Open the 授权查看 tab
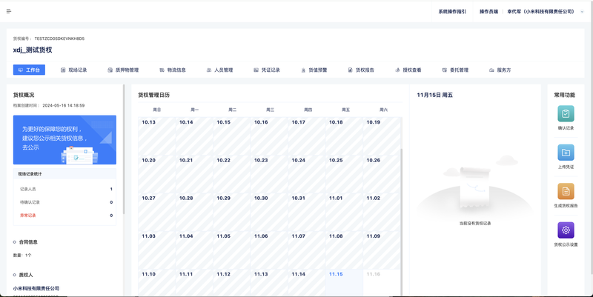The image size is (593, 297). [x=408, y=70]
